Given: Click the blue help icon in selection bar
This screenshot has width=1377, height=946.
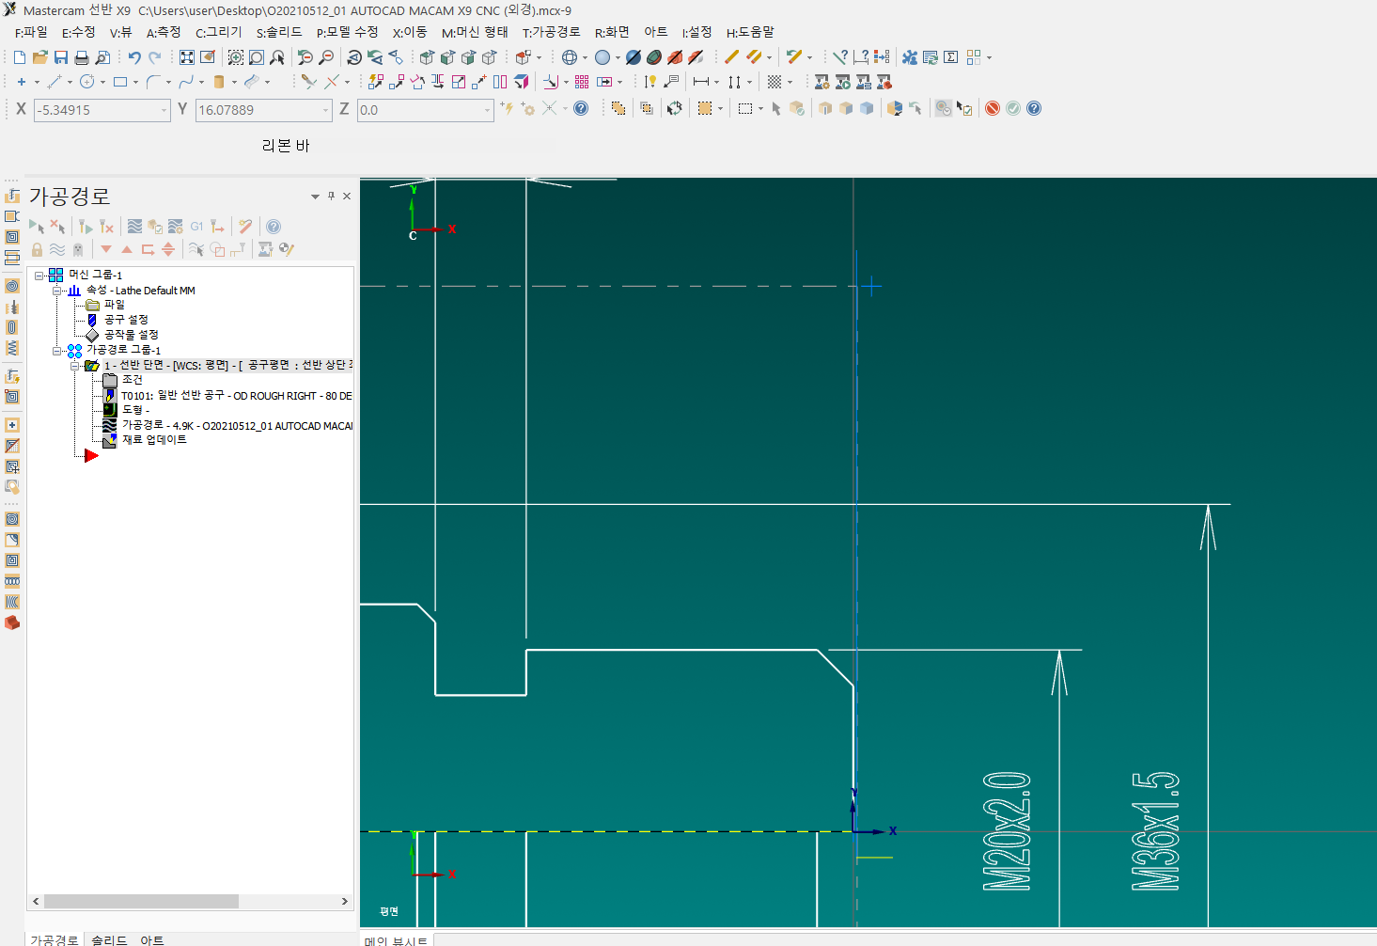Looking at the screenshot, I should tap(1034, 108).
